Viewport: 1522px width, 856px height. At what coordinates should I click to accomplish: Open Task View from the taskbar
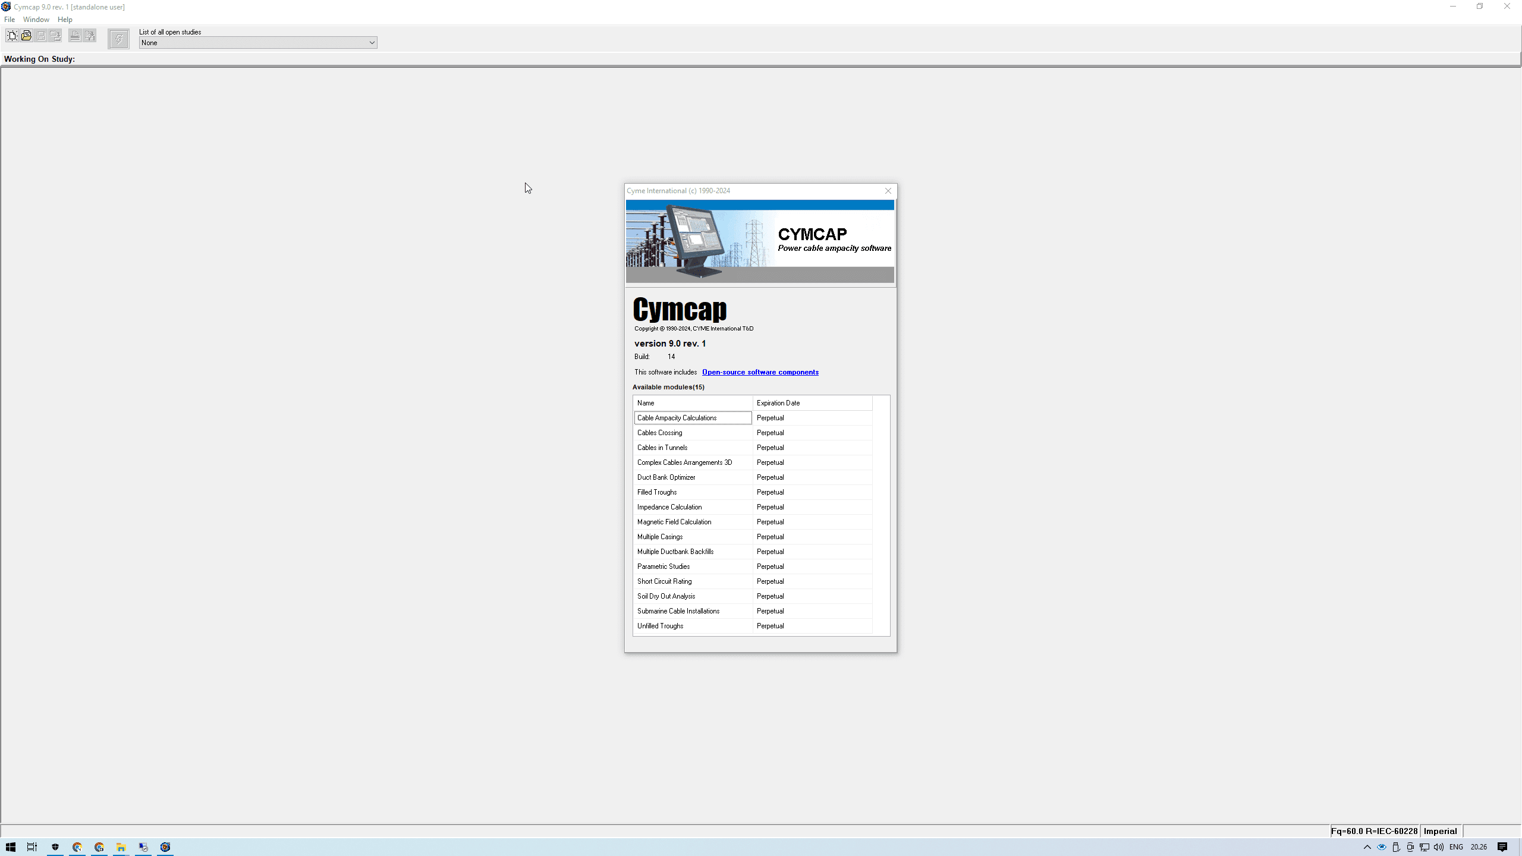coord(32,847)
